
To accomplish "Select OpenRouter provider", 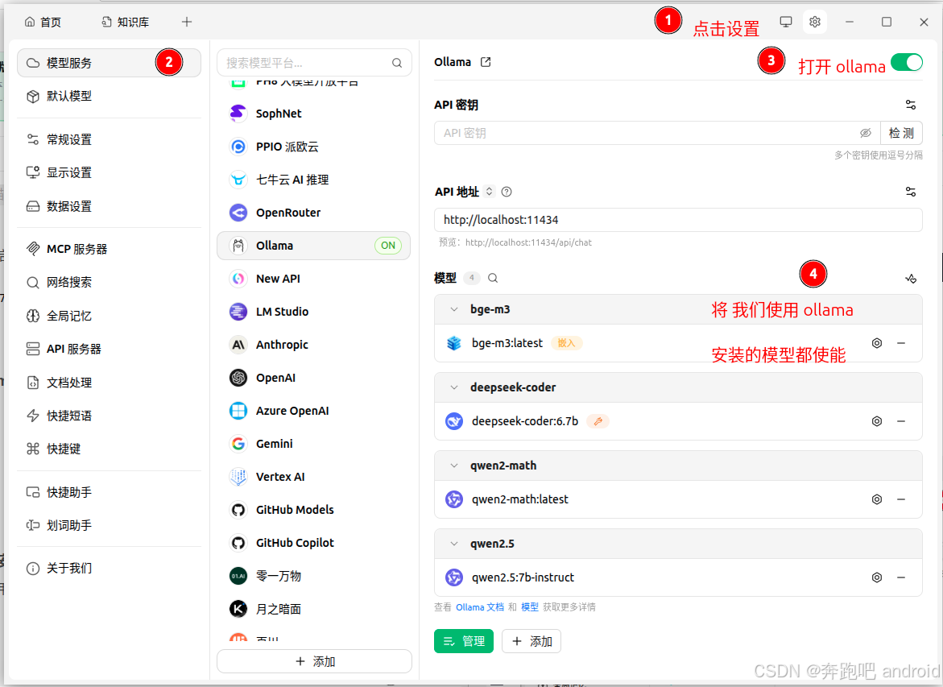I will coord(313,213).
